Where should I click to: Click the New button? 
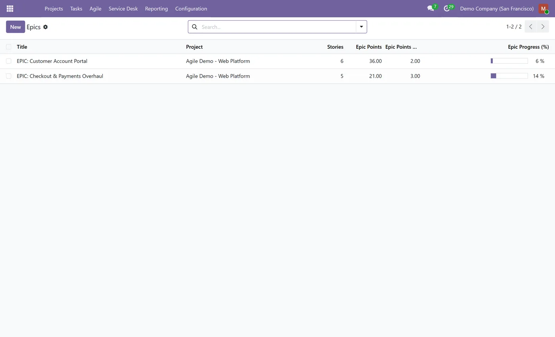pyautogui.click(x=15, y=27)
